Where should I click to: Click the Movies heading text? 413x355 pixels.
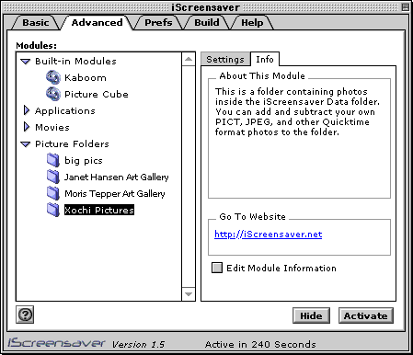[52, 127]
